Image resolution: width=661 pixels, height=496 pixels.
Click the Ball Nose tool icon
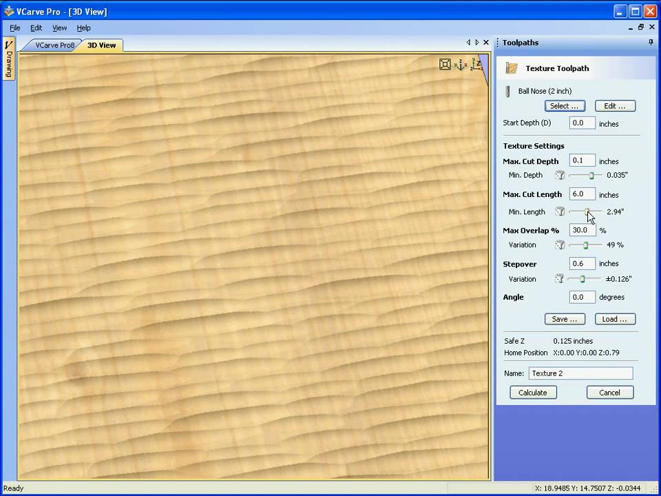pyautogui.click(x=508, y=91)
